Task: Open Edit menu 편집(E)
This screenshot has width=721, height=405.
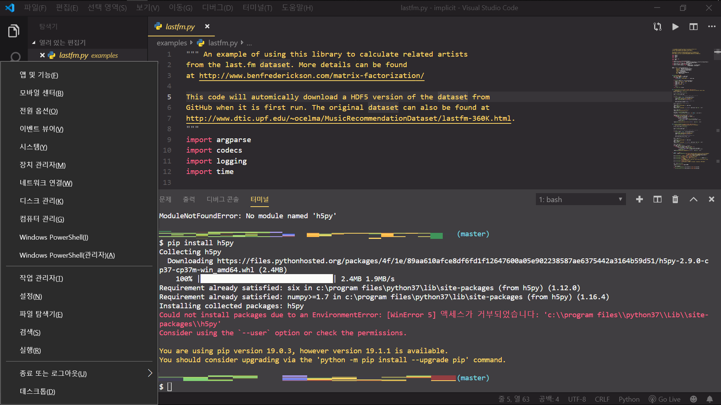Action: (67, 7)
